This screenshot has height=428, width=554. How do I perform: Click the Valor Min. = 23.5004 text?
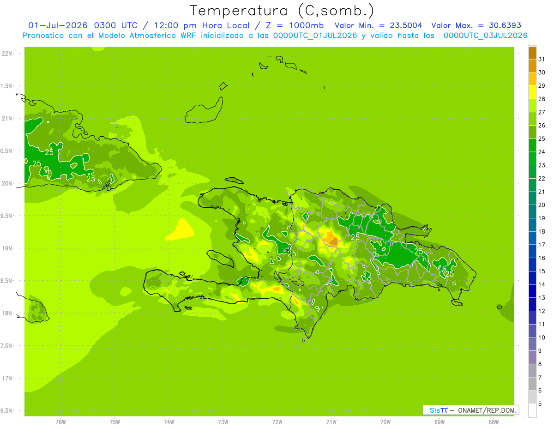click(379, 25)
